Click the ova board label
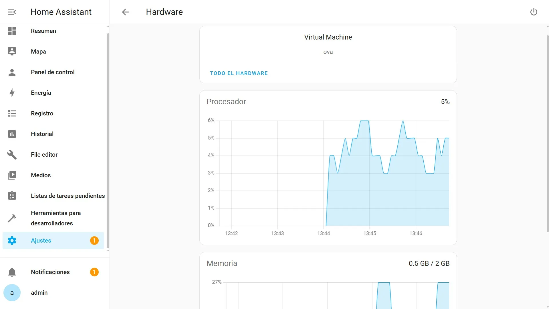The width and height of the screenshot is (549, 309). pos(328,52)
